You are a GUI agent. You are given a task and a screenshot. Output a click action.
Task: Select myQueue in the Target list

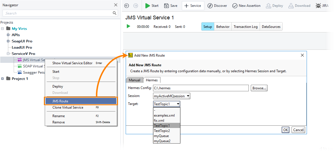167,136
